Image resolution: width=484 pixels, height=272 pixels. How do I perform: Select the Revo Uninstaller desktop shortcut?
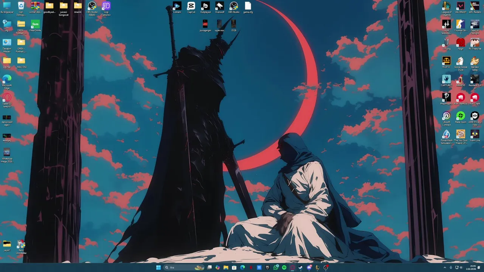pos(21,247)
